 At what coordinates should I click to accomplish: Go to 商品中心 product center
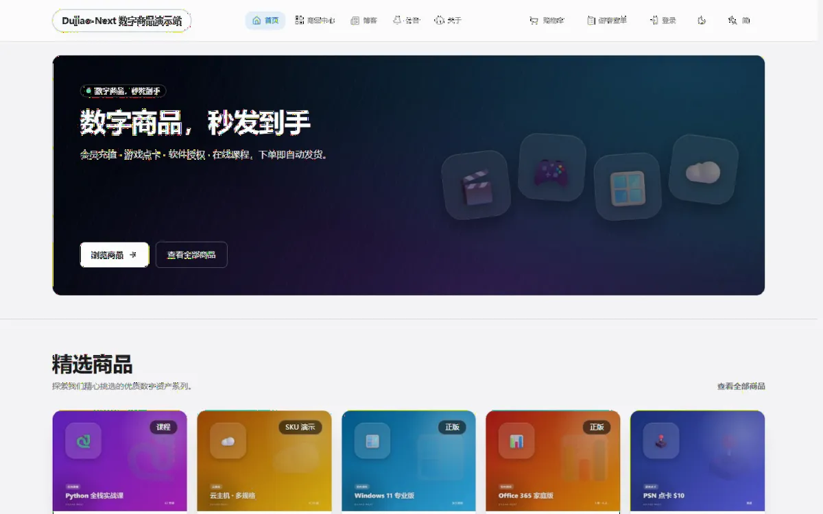click(315, 21)
